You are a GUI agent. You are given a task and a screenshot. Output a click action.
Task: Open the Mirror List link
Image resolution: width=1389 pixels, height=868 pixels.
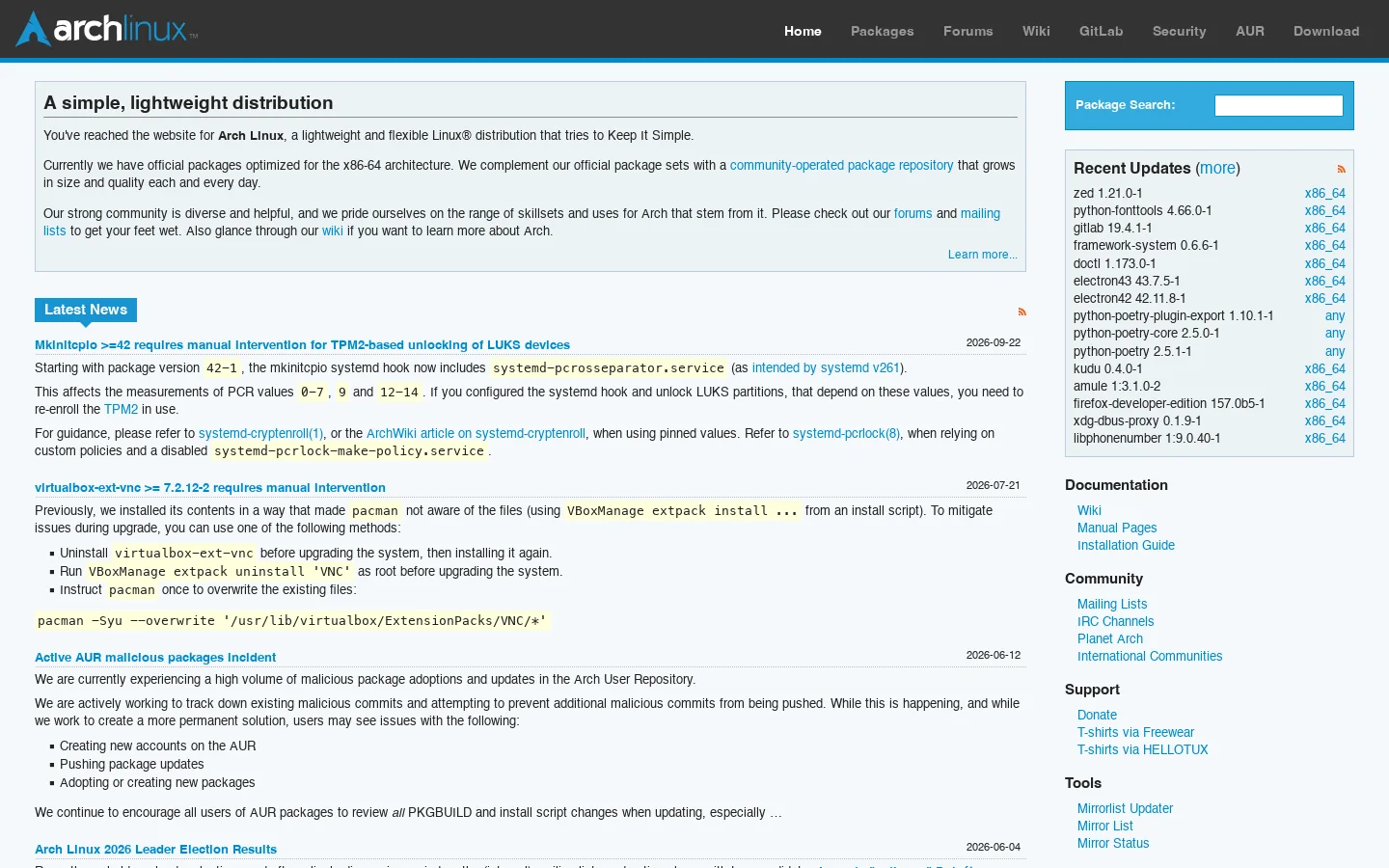click(1105, 826)
